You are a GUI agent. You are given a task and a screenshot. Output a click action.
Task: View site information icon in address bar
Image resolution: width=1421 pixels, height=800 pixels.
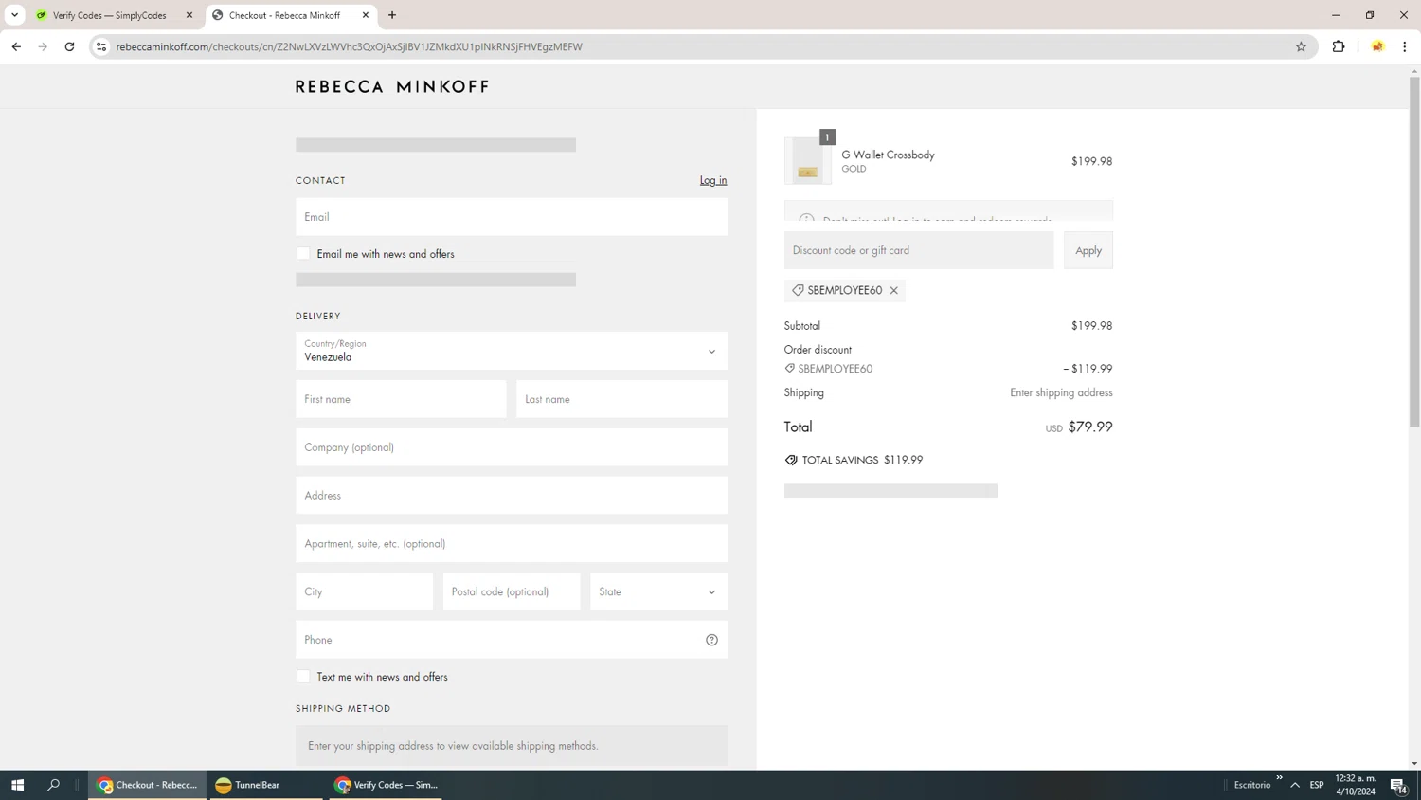pos(101,46)
